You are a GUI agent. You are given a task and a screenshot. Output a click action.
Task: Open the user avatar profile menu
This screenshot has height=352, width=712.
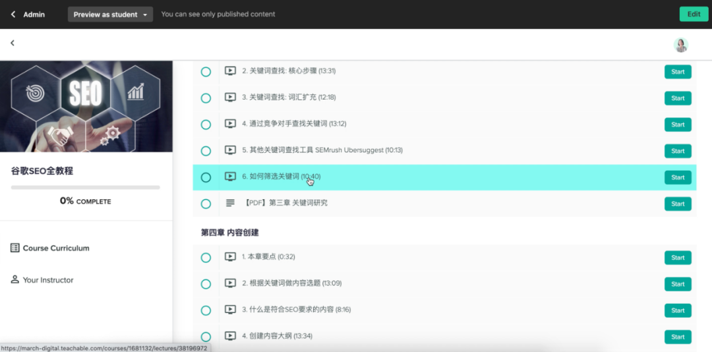click(x=680, y=45)
